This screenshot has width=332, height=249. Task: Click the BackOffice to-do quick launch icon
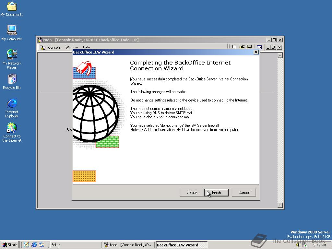pyautogui.click(x=27, y=245)
